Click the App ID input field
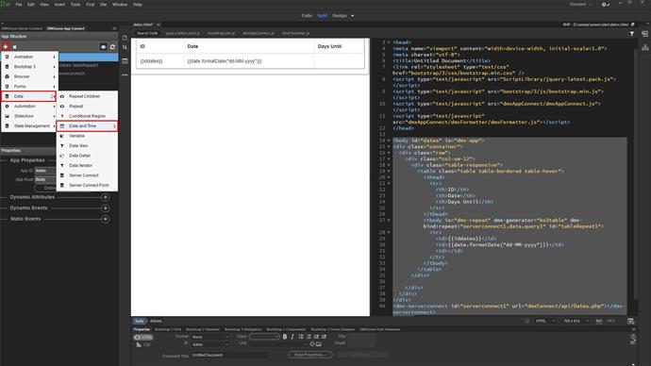This screenshot has width=651, height=366. coord(45,171)
